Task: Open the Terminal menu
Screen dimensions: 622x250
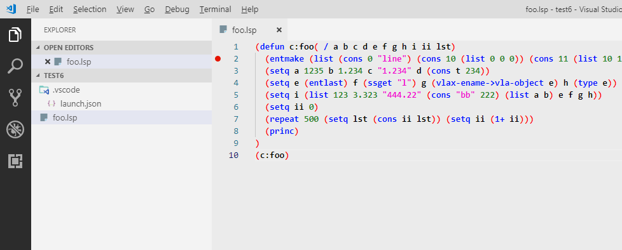Action: coord(216,9)
